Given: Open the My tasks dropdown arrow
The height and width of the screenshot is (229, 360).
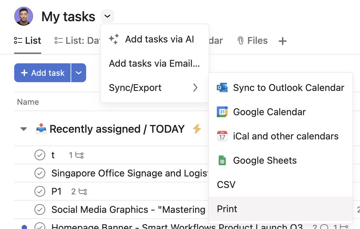Looking at the screenshot, I should pyautogui.click(x=107, y=16).
